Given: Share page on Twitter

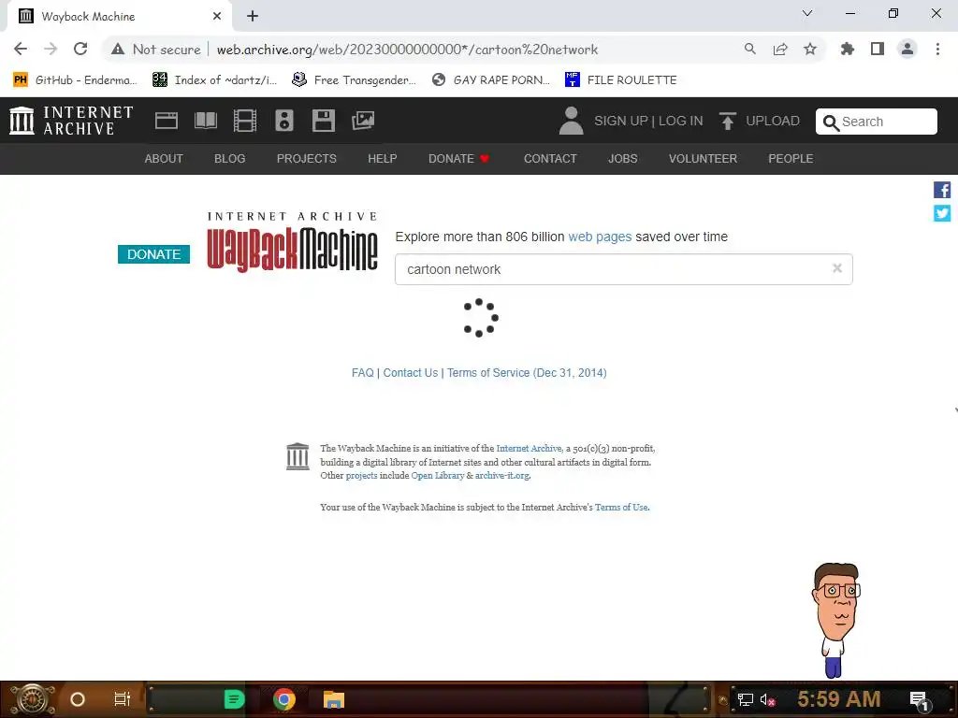Looking at the screenshot, I should tap(942, 213).
